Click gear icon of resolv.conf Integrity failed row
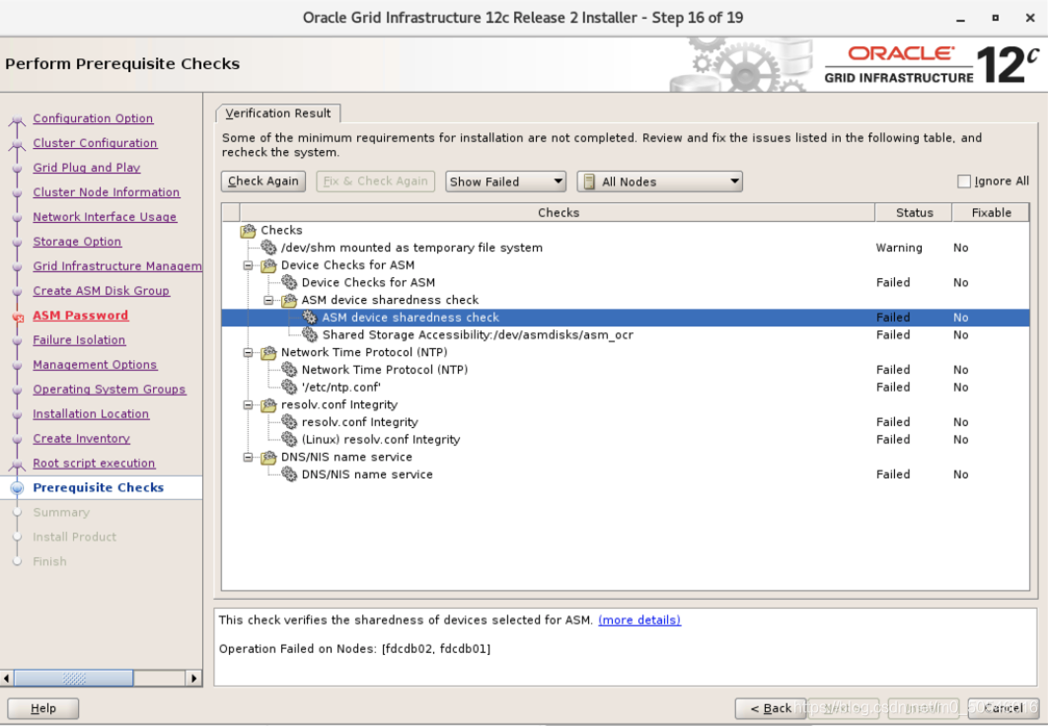 click(289, 422)
